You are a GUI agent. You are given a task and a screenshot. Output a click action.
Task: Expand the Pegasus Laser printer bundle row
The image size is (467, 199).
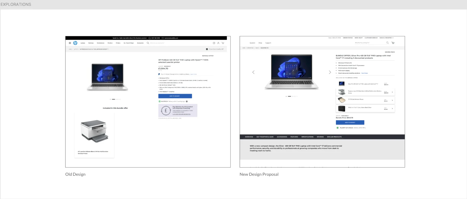pyautogui.click(x=365, y=92)
